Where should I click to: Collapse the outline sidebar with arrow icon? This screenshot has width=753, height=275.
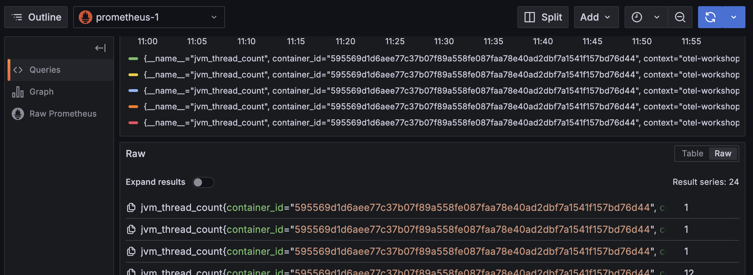pyautogui.click(x=100, y=48)
